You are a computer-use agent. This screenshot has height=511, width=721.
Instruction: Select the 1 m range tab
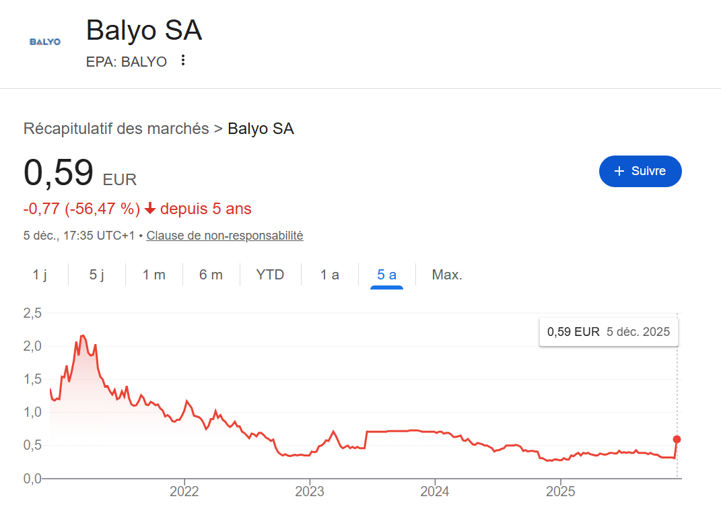pyautogui.click(x=153, y=274)
